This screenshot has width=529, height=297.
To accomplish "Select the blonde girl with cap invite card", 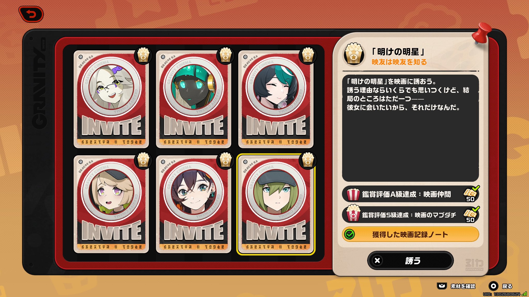I will click(x=111, y=204).
